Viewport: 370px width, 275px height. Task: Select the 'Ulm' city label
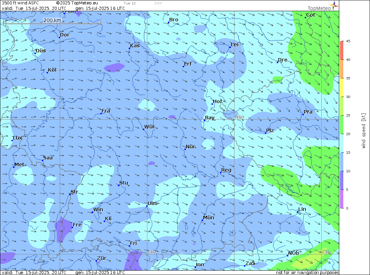152,203
